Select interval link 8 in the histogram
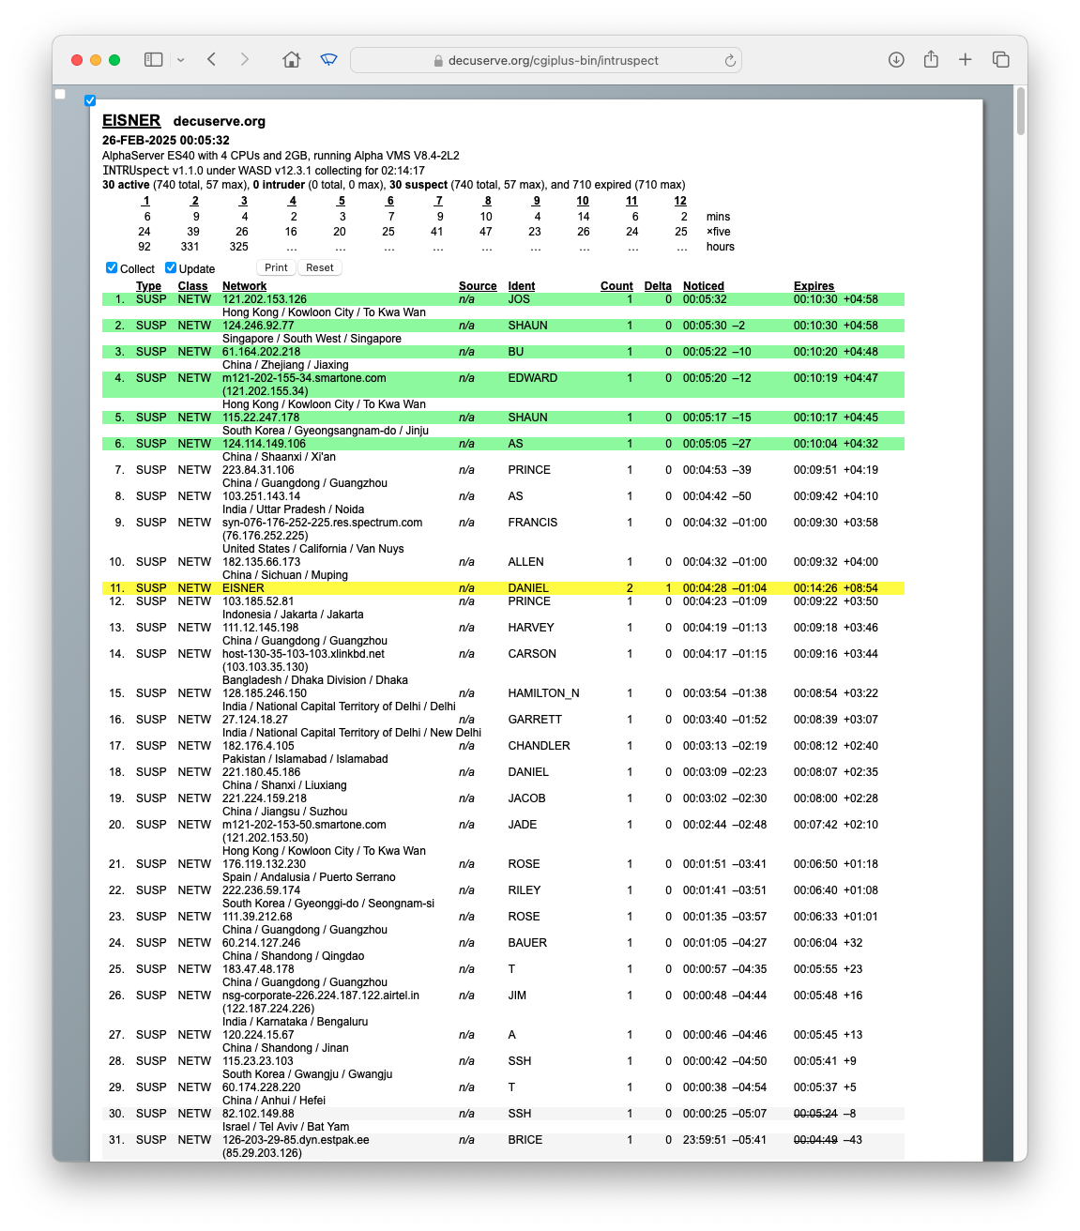Screen dimensions: 1080x1231 click(487, 201)
